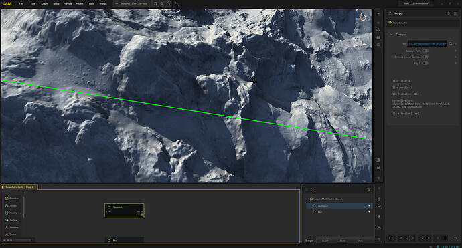Screen dimensions: 462x248
Task: Open the properties panel hamburger menu
Action: (x=455, y=13)
